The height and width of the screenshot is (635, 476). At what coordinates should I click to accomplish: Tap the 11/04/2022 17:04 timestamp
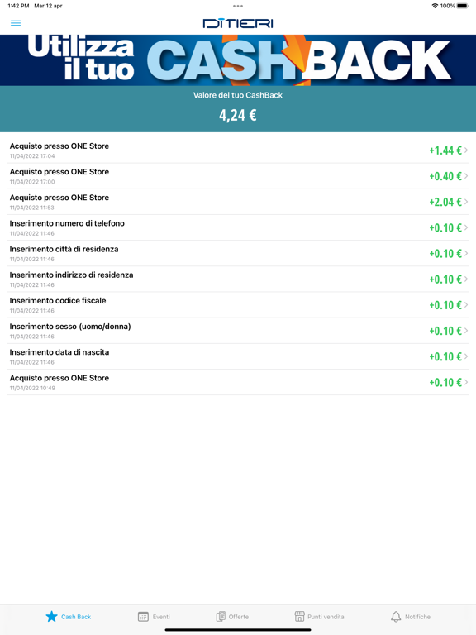tap(32, 156)
